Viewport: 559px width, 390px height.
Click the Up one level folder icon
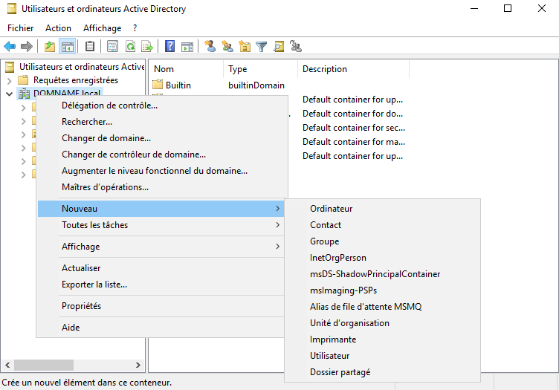(50, 47)
